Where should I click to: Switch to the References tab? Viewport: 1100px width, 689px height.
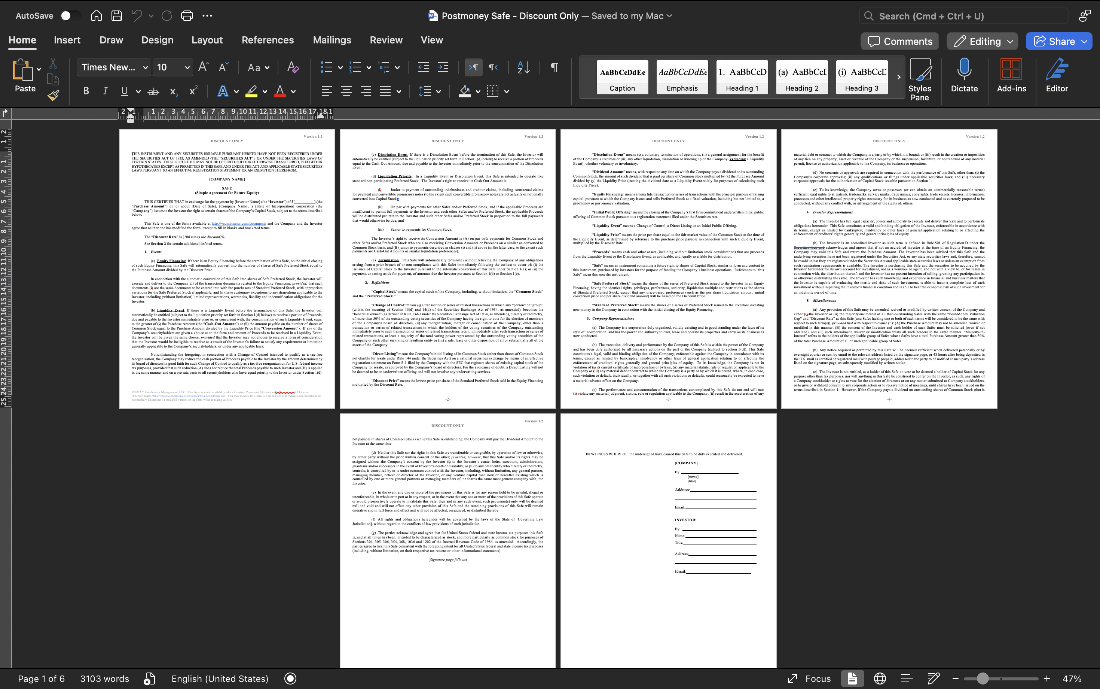point(267,40)
